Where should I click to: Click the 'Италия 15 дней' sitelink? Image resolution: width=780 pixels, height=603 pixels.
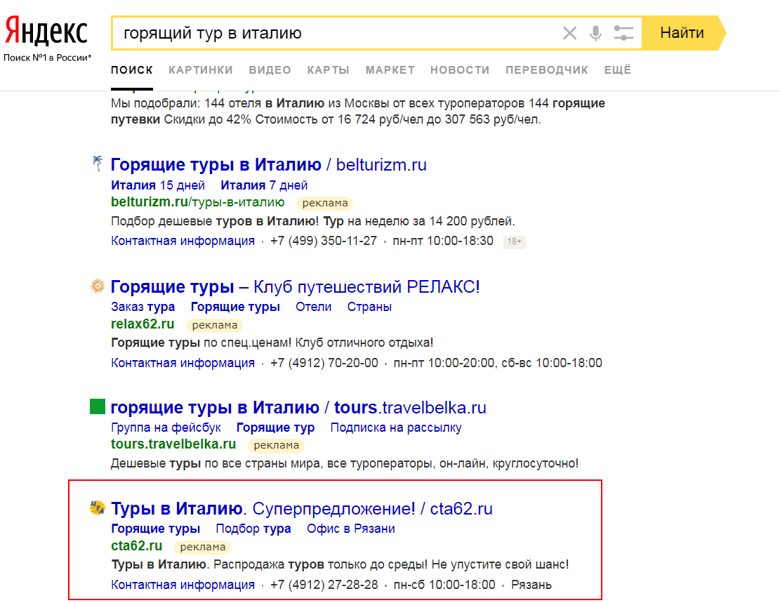tap(158, 185)
